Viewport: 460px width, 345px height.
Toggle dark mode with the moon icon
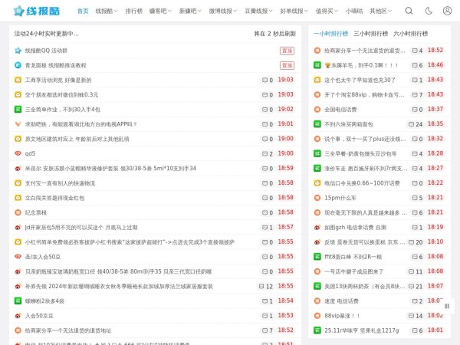(x=429, y=11)
